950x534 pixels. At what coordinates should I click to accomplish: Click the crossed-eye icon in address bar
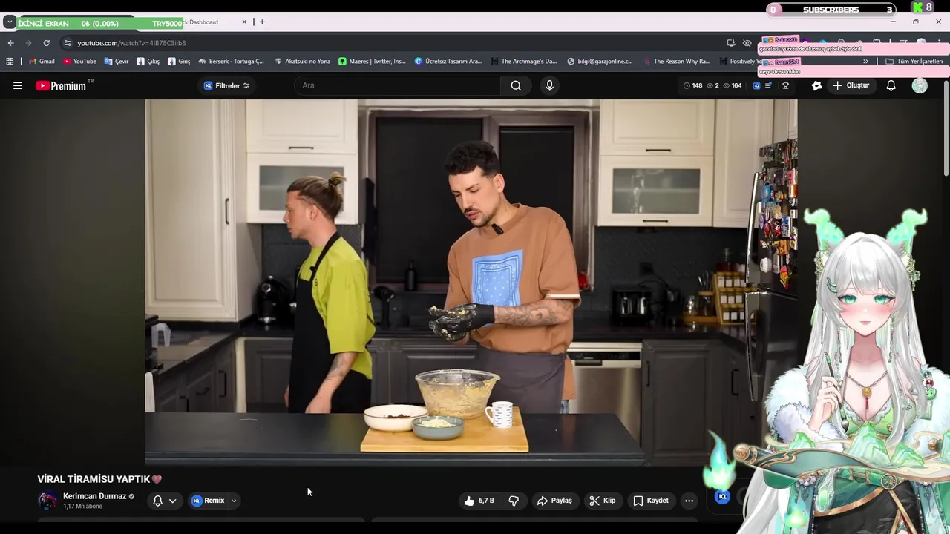[747, 43]
